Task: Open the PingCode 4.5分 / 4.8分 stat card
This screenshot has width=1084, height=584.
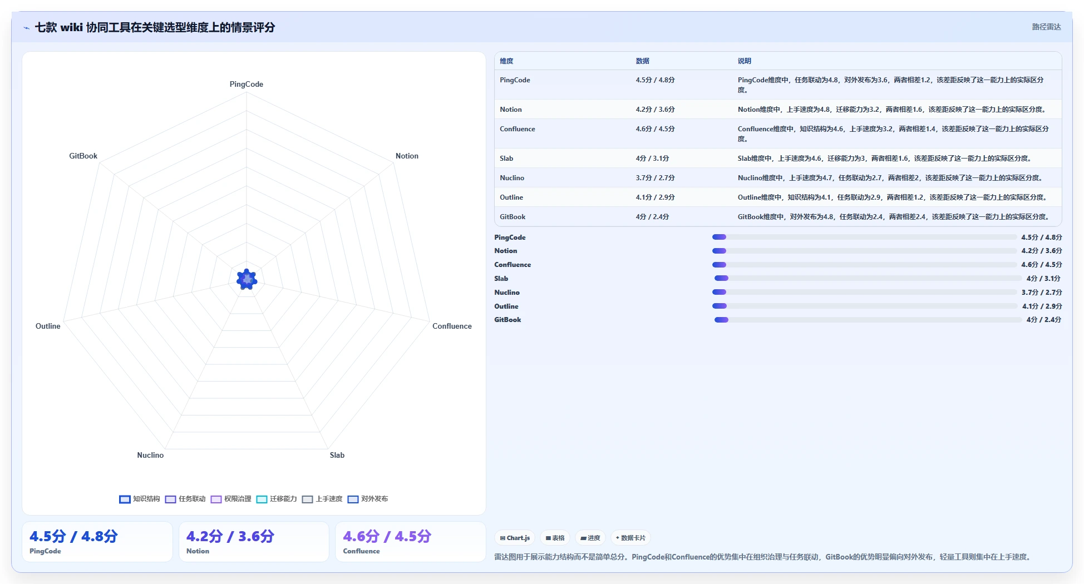Action: [97, 542]
